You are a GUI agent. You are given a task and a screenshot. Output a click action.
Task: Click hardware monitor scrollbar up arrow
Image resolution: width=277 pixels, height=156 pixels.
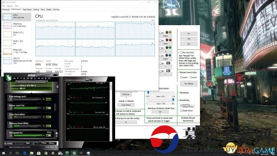111,83
